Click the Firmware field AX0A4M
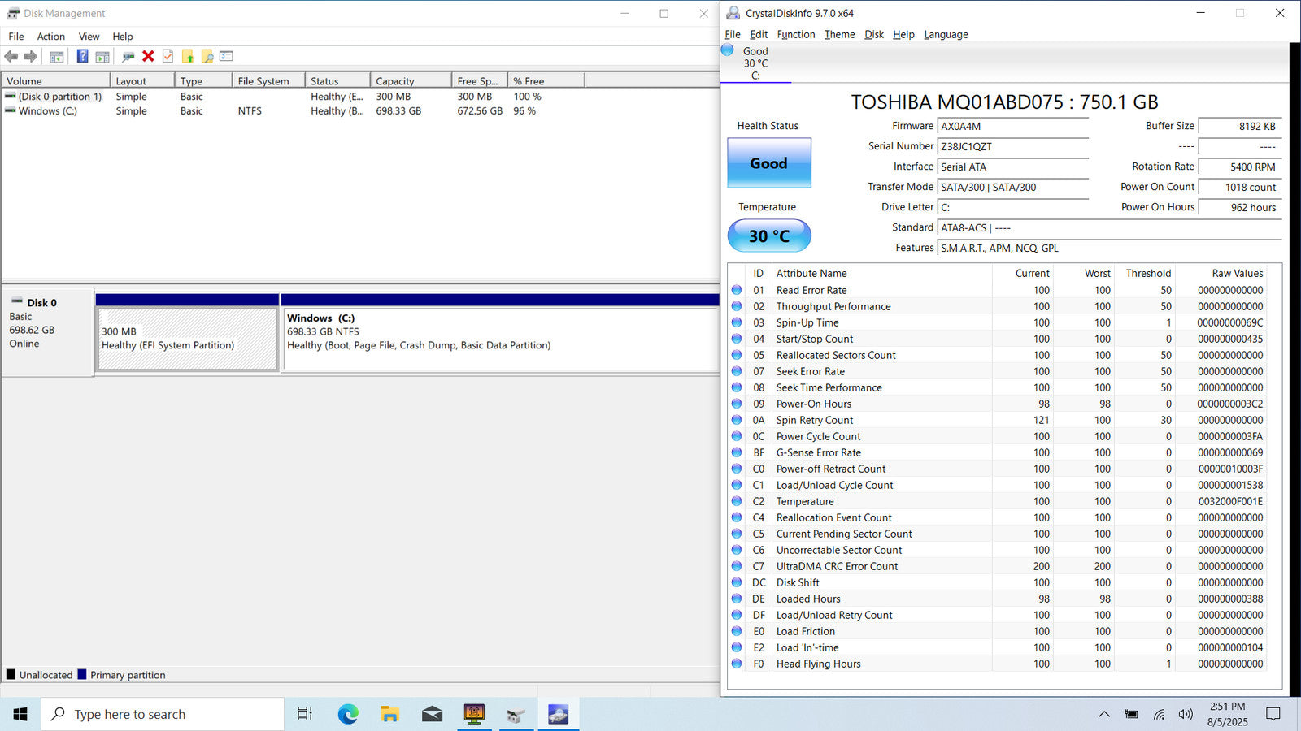Screen dimensions: 1301x731 1012,127
